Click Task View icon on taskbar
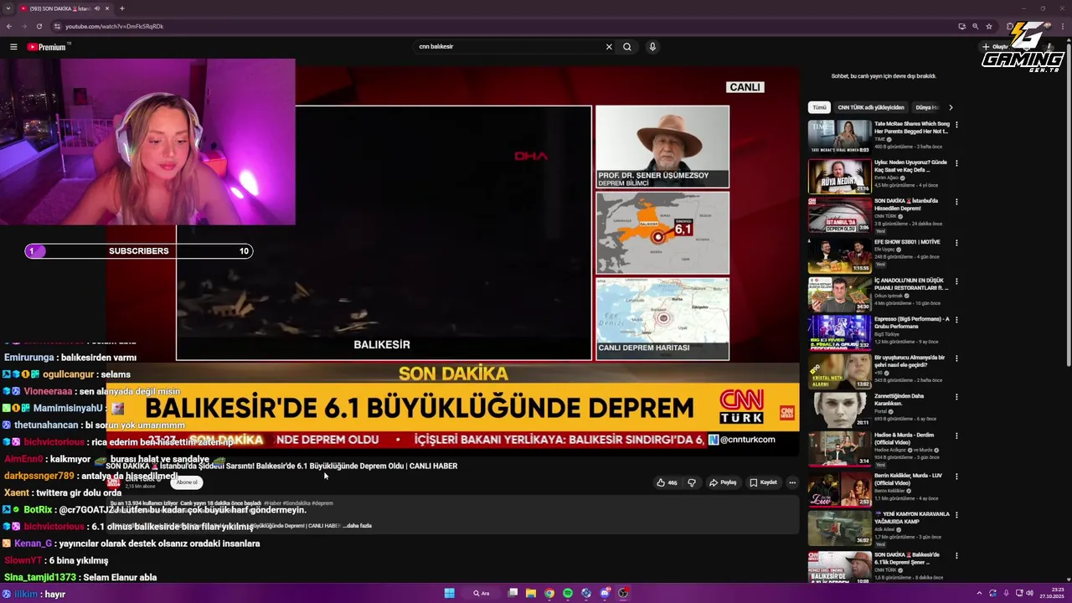 click(513, 593)
